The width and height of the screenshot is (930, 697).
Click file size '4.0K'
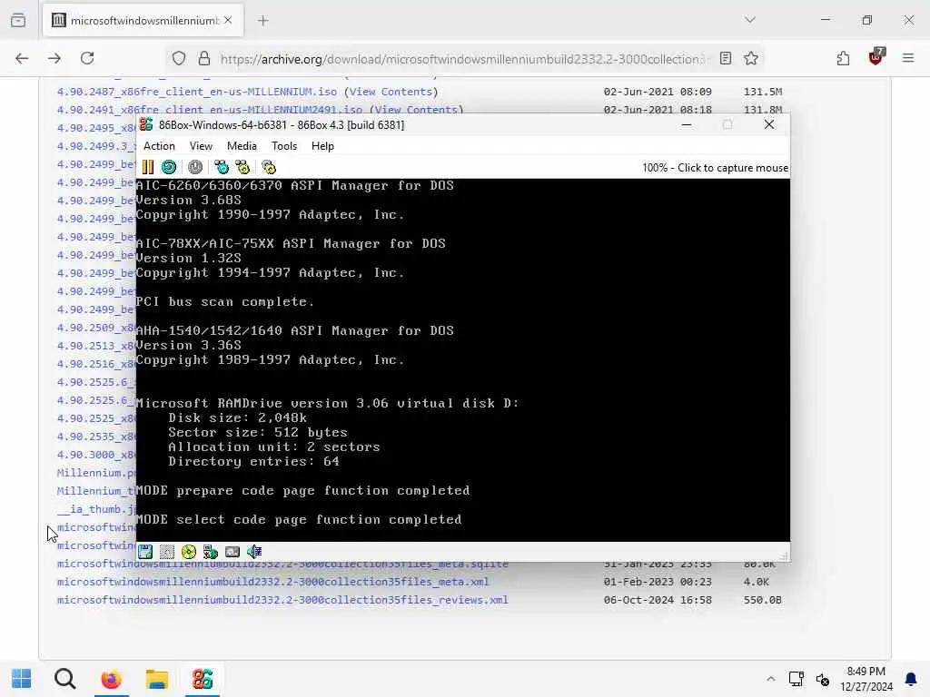[757, 582]
